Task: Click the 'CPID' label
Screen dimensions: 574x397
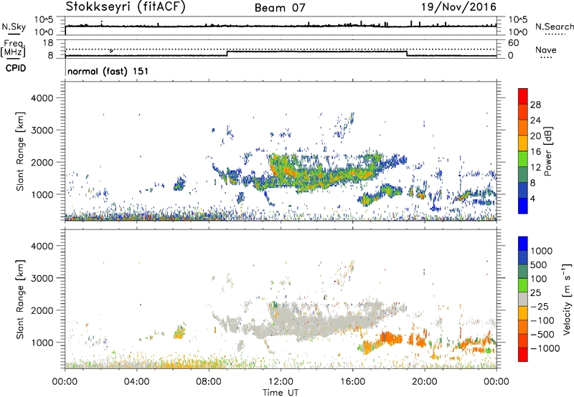Action: click(16, 68)
